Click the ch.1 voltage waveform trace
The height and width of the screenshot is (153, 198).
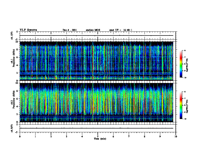point(96,35)
